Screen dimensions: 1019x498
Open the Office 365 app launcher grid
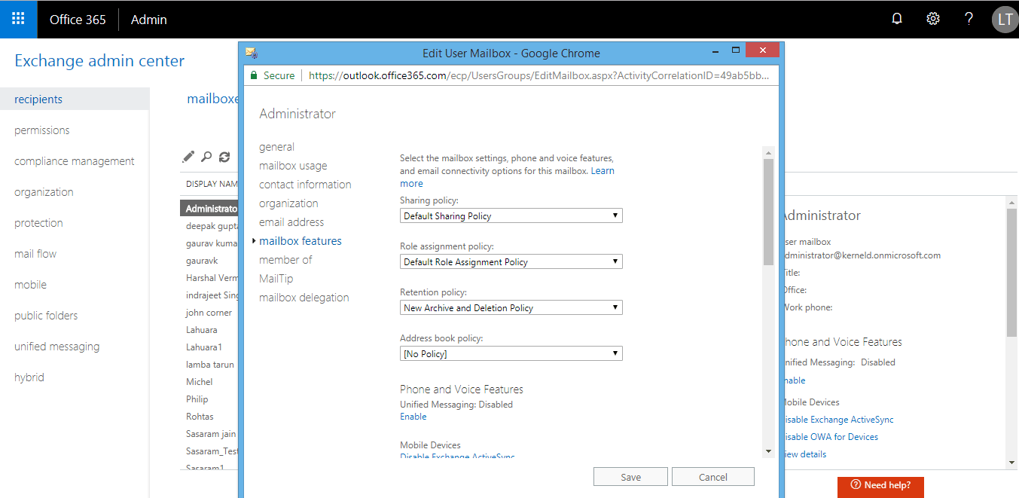coord(18,19)
